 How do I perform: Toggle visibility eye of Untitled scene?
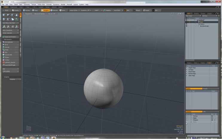coord(186,20)
